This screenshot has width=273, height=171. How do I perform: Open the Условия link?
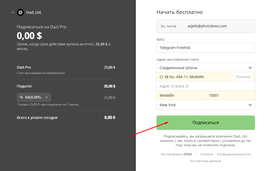coord(206,154)
